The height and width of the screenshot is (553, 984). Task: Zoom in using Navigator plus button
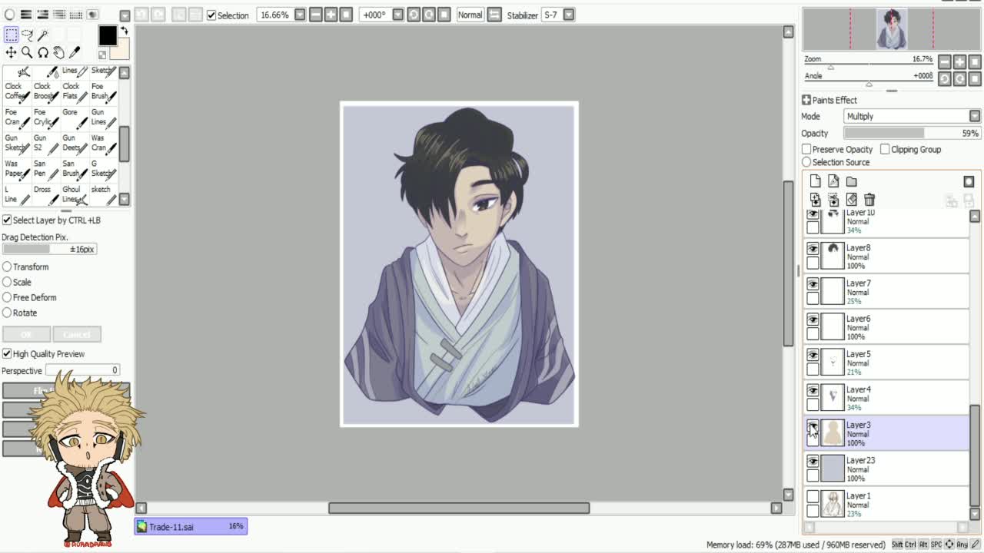959,62
